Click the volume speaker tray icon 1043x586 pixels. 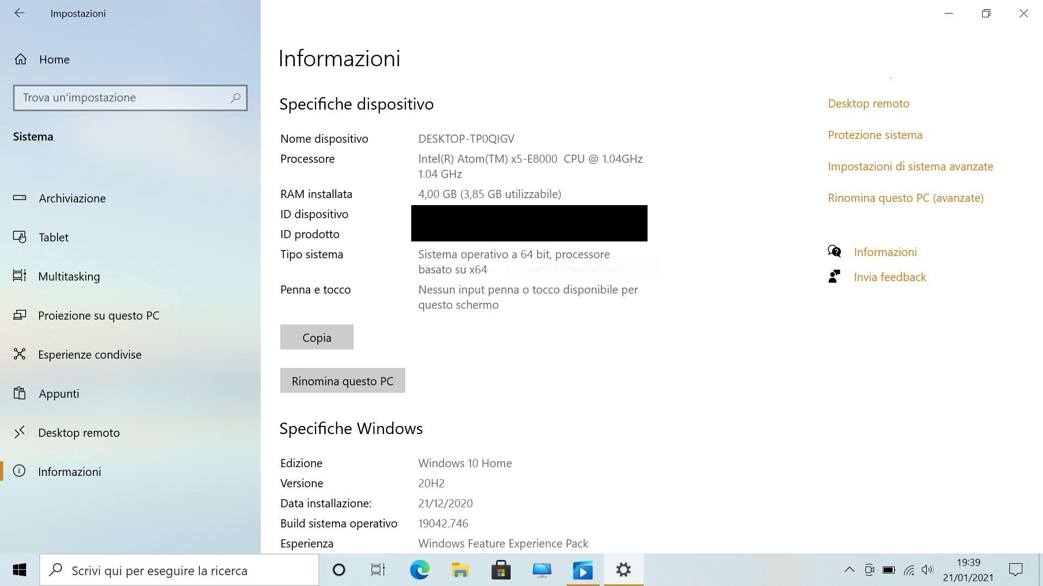[927, 570]
